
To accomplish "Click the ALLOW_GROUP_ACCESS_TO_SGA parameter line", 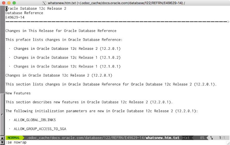I will (40, 129).
